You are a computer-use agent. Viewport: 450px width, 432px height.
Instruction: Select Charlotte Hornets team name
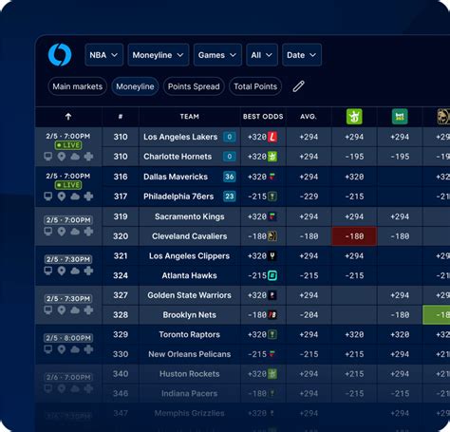tap(178, 157)
